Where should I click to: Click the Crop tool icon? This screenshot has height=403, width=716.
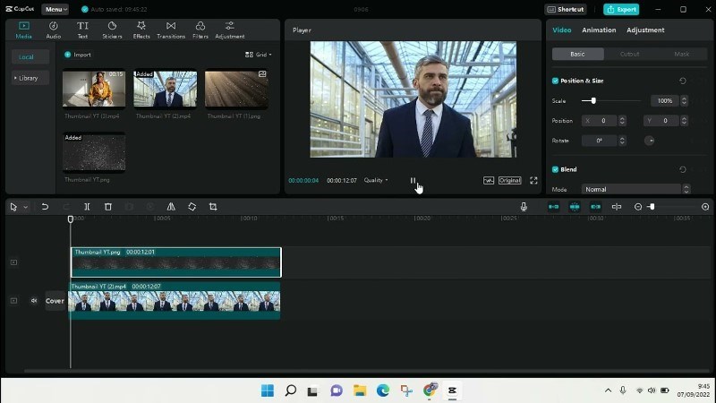click(213, 207)
